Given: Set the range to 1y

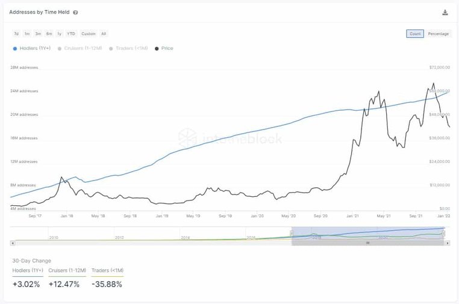Looking at the screenshot, I should click(59, 34).
